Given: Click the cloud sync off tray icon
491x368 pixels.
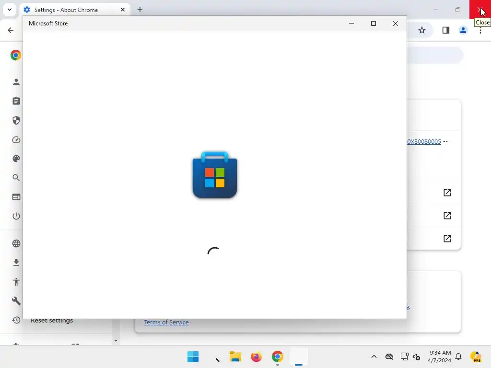Looking at the screenshot, I should [389, 356].
